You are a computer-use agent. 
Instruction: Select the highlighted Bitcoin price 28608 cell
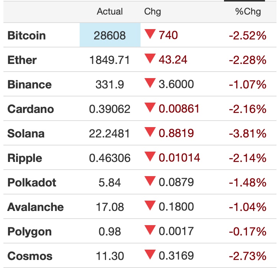(x=110, y=36)
